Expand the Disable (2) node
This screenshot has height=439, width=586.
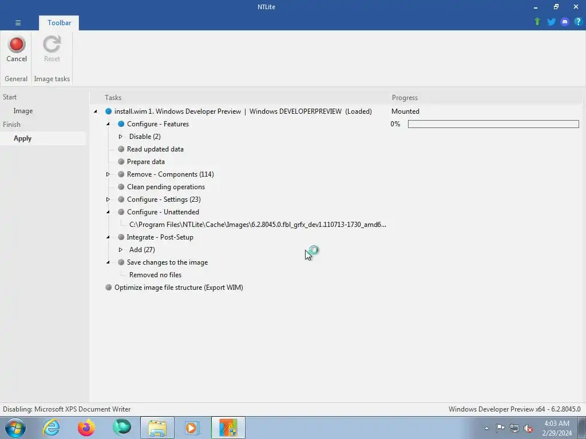click(x=120, y=137)
